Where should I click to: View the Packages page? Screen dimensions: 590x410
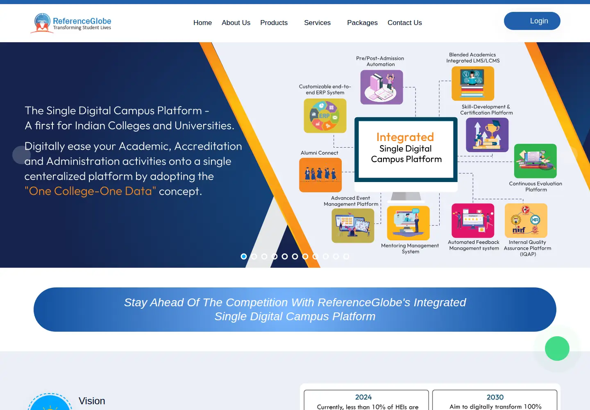point(362,23)
